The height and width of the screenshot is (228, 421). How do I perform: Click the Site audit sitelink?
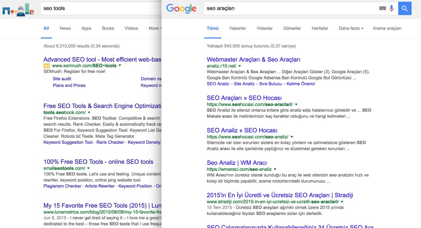62,79
